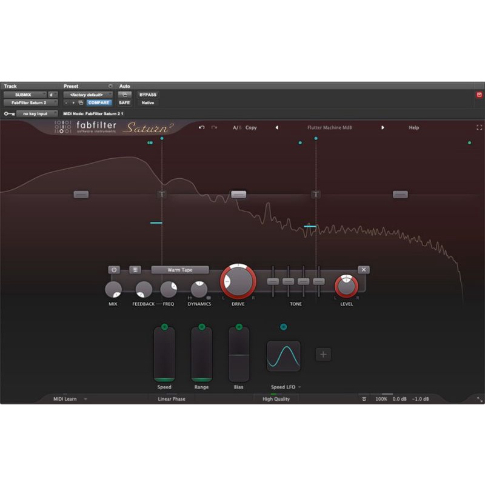
Task: Click the band settings icon beside power button
Action: (135, 270)
